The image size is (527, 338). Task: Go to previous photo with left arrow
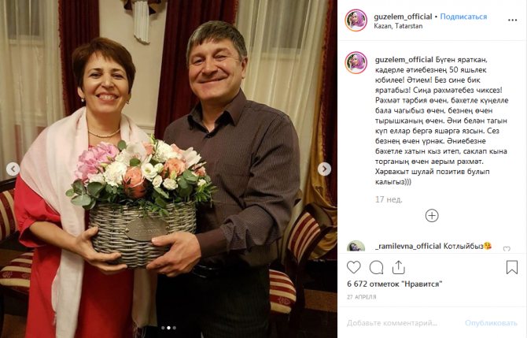pos(13,169)
